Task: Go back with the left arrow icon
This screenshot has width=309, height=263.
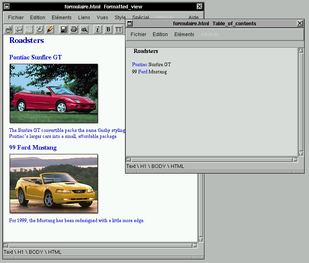Action: click(x=18, y=29)
